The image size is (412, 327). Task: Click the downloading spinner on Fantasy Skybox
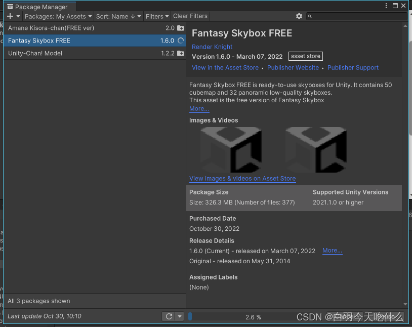coord(181,40)
